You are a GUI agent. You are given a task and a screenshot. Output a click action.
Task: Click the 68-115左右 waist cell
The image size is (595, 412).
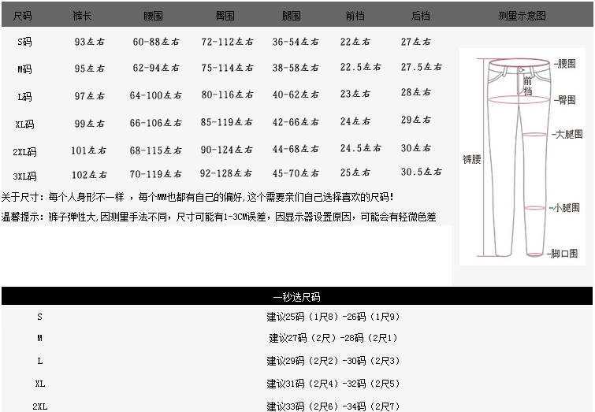155,150
